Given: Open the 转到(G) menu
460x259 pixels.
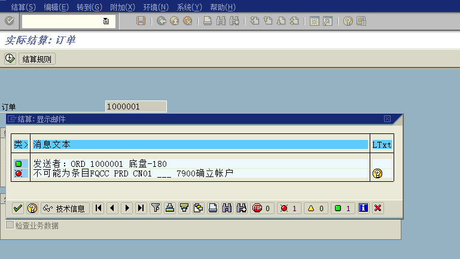Looking at the screenshot, I should (x=89, y=7).
